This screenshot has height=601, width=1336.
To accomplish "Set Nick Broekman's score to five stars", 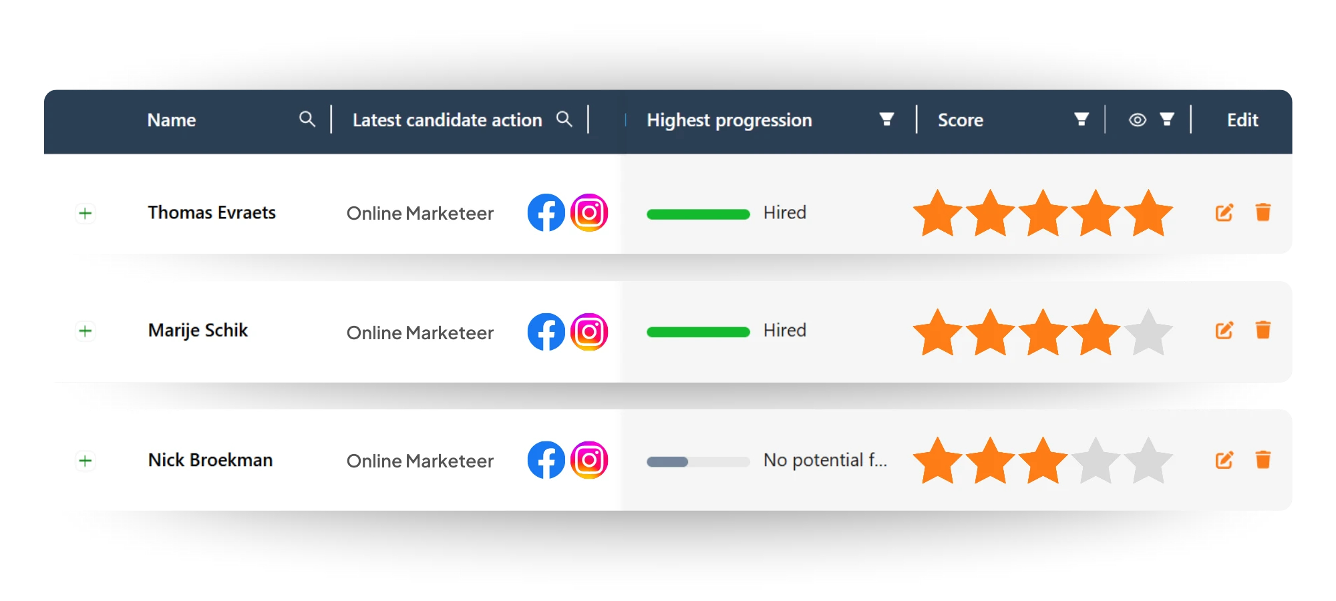I will [1148, 461].
